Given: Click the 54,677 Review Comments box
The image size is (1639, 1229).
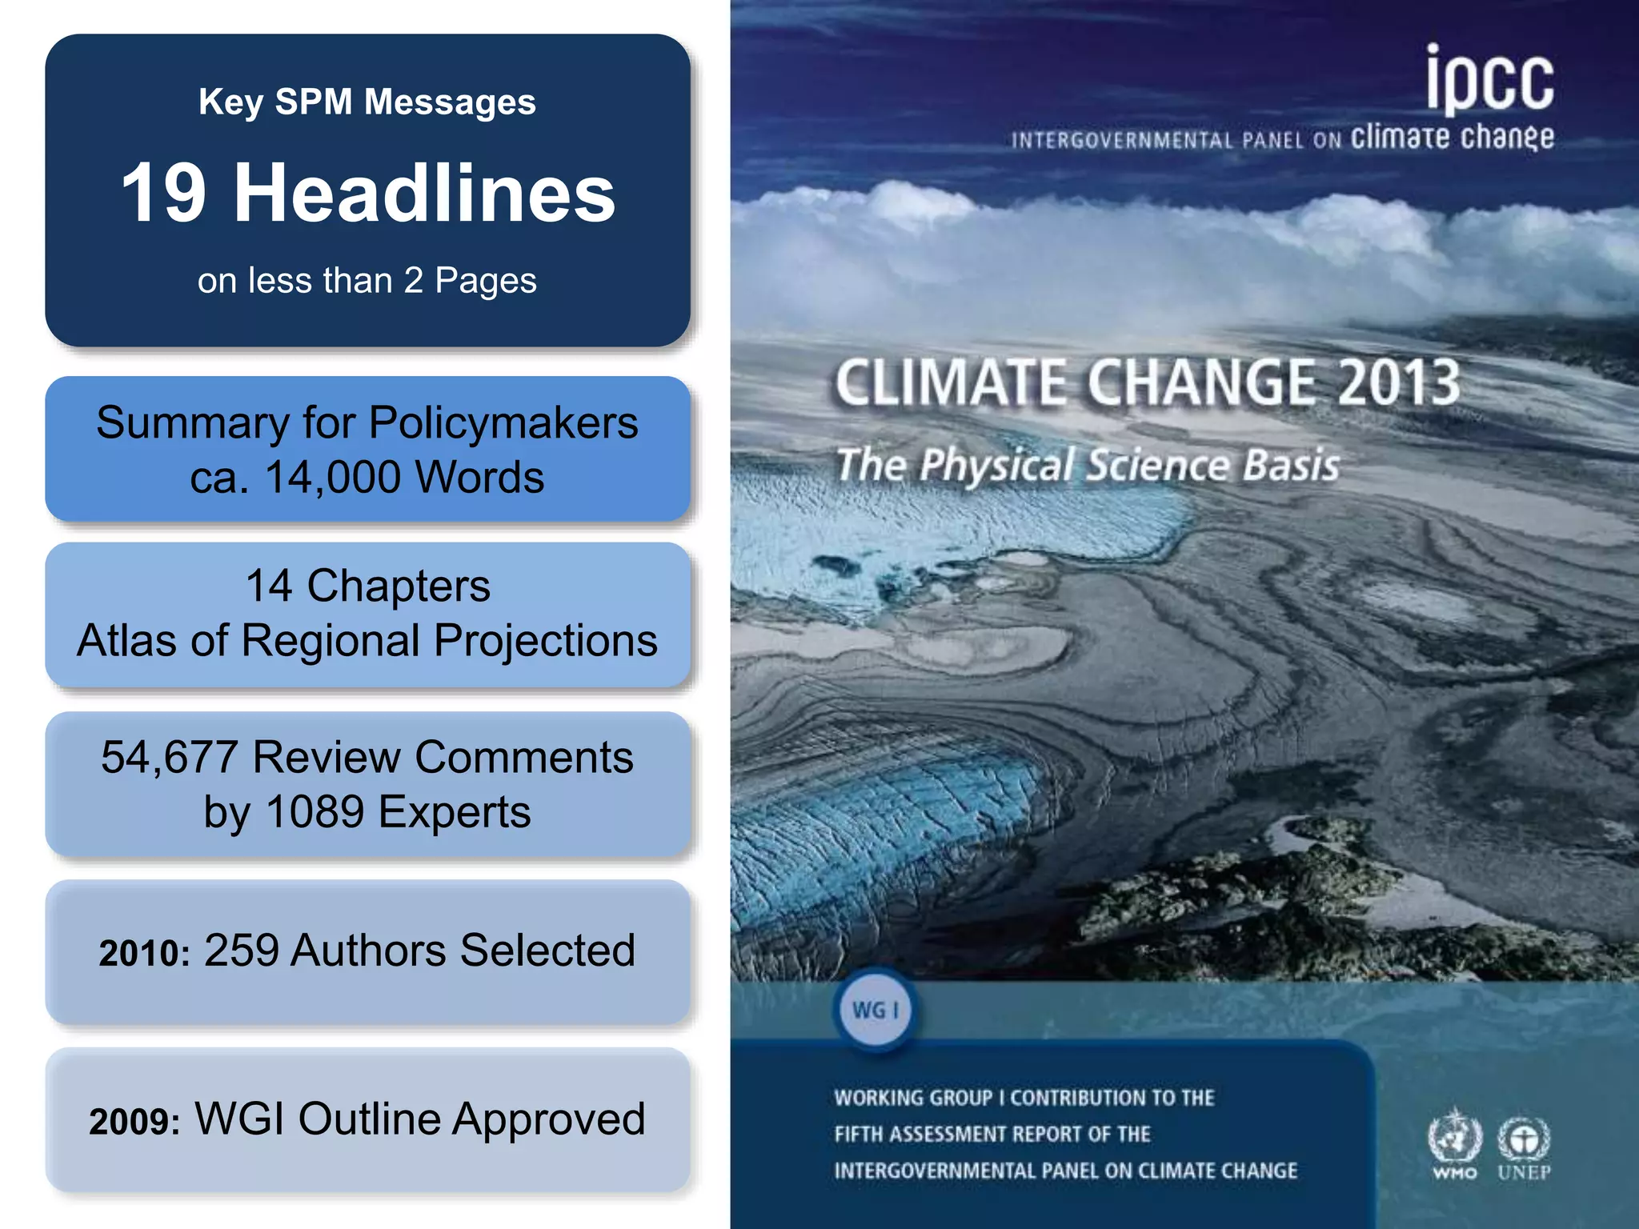Looking at the screenshot, I should (x=367, y=757).
